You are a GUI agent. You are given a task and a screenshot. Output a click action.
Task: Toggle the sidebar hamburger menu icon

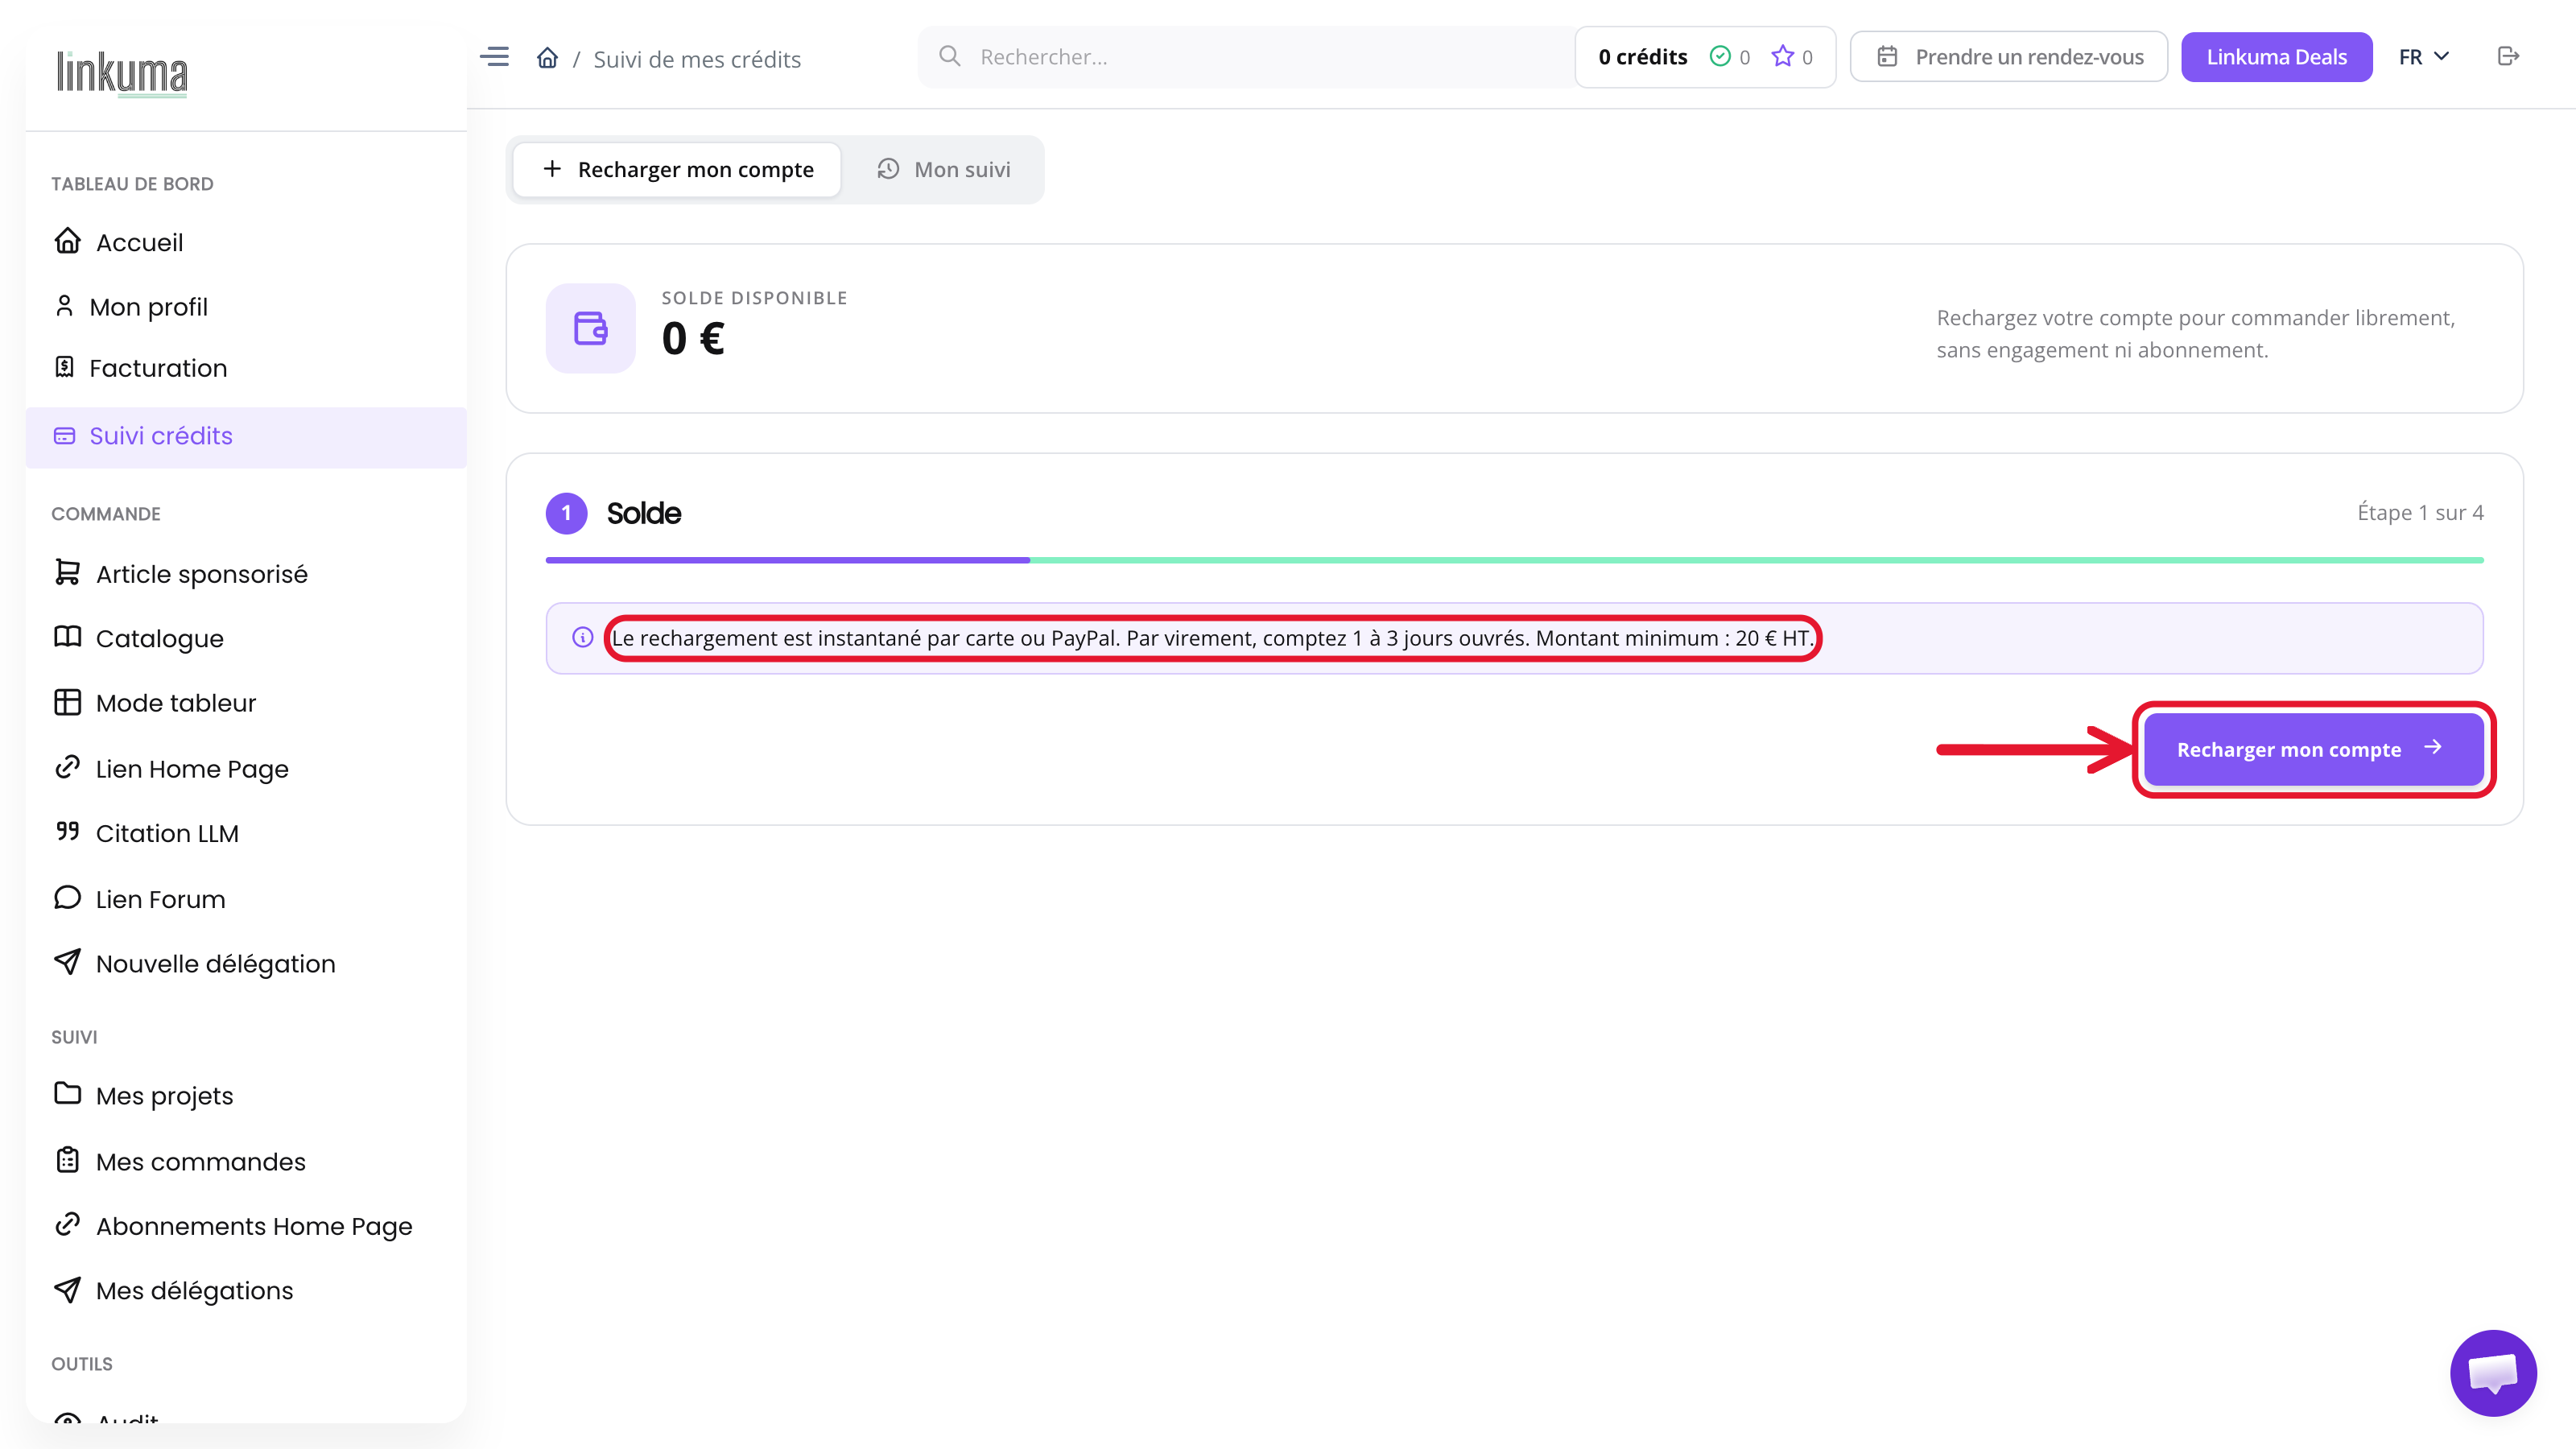point(494,57)
